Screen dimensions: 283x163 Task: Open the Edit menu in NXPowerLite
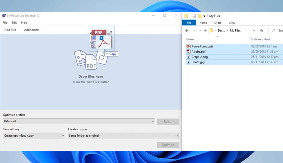[14, 23]
